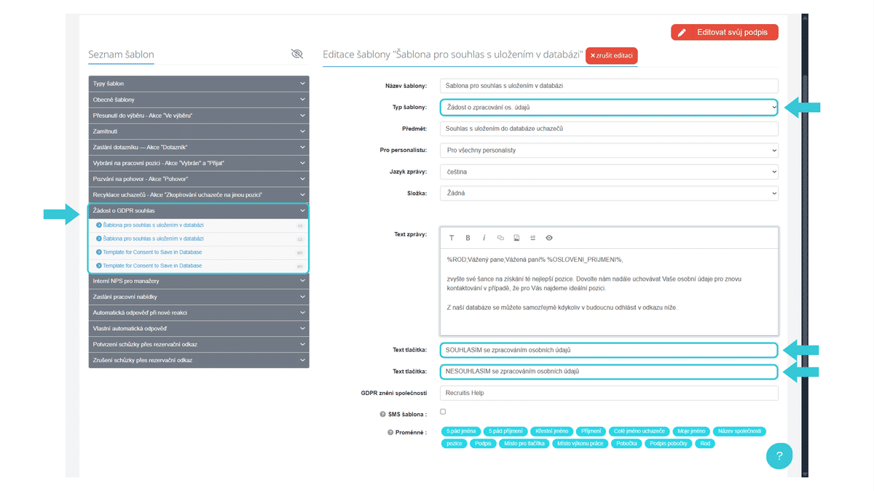The width and height of the screenshot is (874, 491).
Task: Expand Interní NPS pro manažery section
Action: tap(199, 281)
